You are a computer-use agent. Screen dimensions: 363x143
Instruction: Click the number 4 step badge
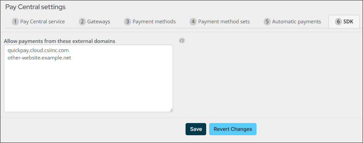[193, 22]
